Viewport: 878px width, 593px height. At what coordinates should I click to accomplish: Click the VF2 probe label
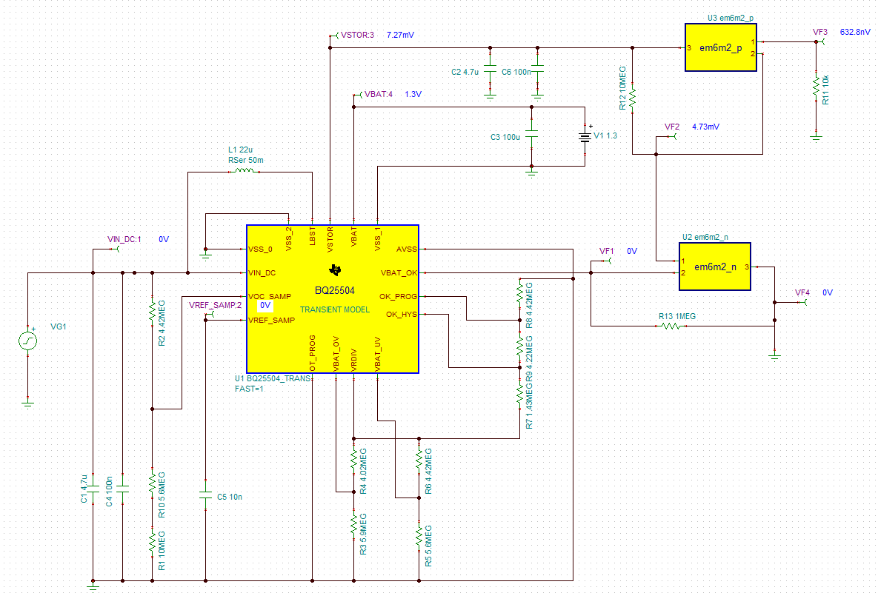tap(672, 127)
